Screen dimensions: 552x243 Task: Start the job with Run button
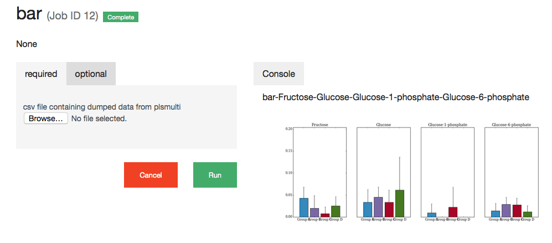click(x=215, y=175)
